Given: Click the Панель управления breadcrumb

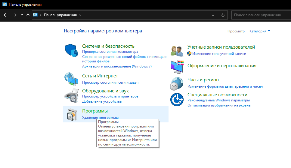Looking at the screenshot, I should tap(60, 15).
